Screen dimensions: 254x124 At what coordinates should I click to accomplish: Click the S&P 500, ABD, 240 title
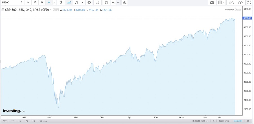click(x=27, y=10)
